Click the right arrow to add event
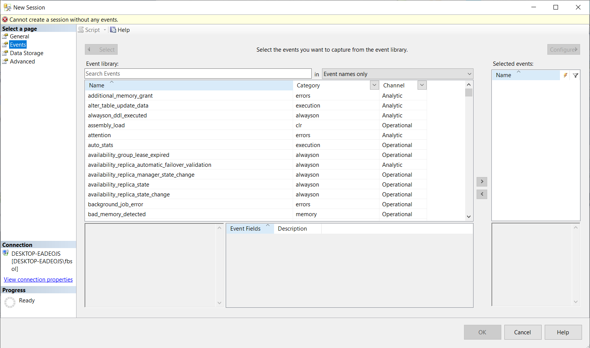590x348 pixels. 482,182
